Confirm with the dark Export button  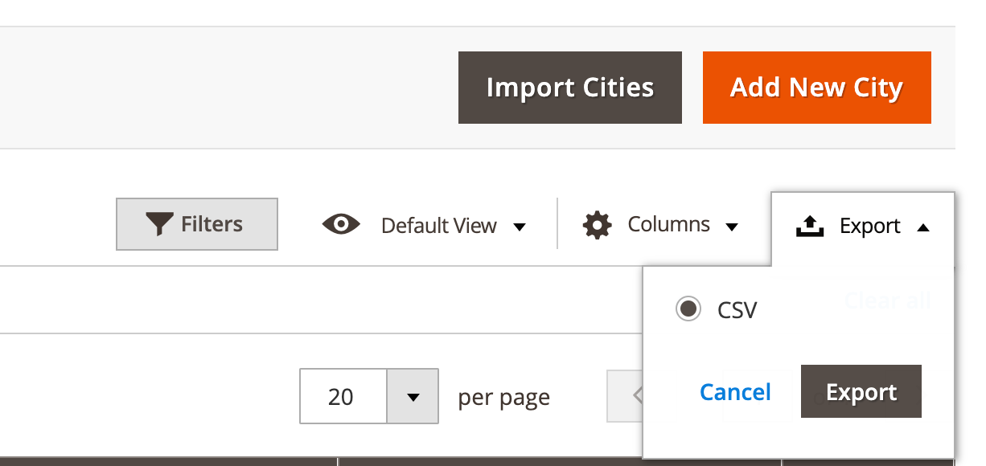coord(861,391)
